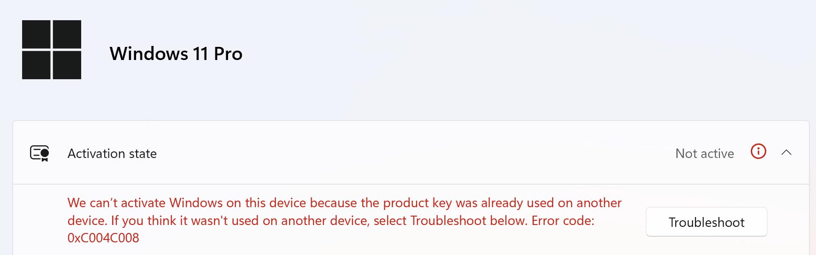This screenshot has height=255, width=816.
Task: Click 'product key' words in error message
Action: click(x=417, y=203)
